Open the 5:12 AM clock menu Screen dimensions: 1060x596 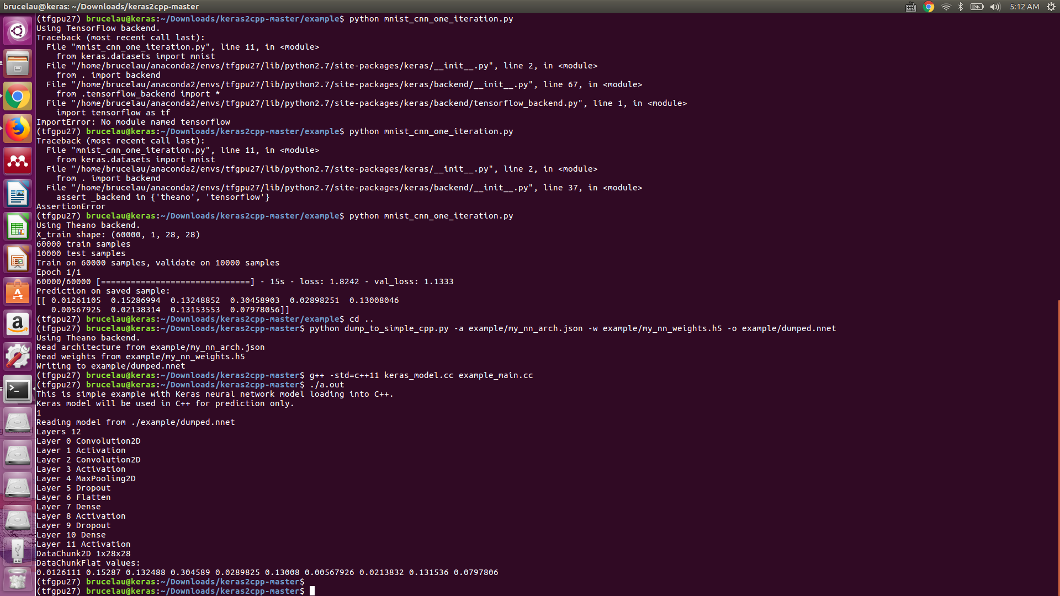pyautogui.click(x=1025, y=7)
